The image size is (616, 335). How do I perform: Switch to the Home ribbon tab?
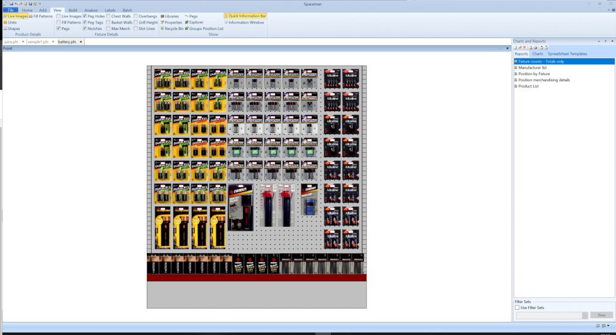27,10
